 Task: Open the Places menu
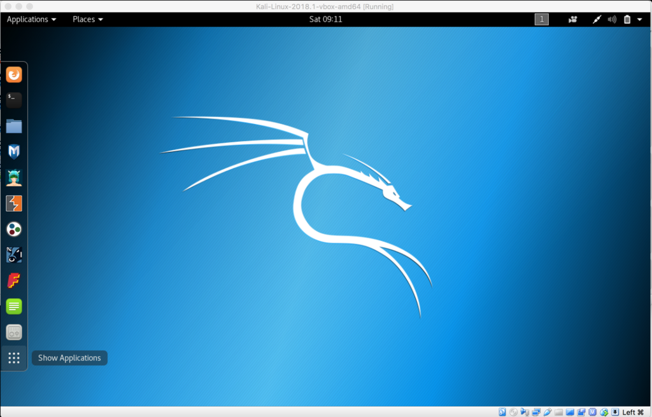click(88, 19)
